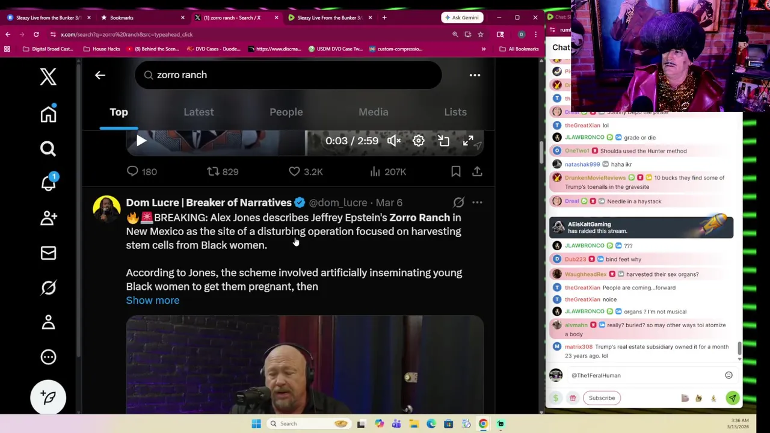Image resolution: width=770 pixels, height=433 pixels.
Task: Compose a new post with feather button
Action: pos(48,398)
